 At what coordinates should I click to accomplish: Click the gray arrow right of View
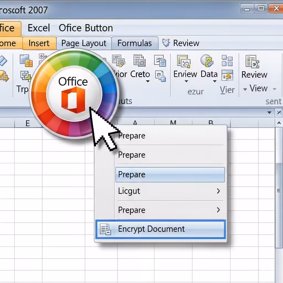(274, 89)
